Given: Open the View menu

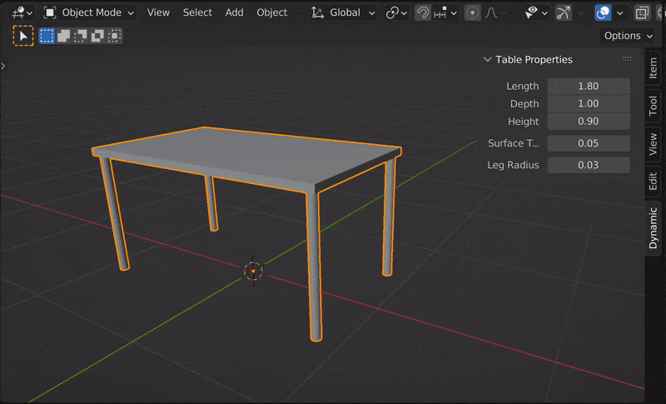Looking at the screenshot, I should (x=158, y=12).
